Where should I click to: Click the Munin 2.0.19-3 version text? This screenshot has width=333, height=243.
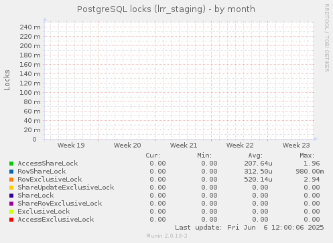(167, 236)
